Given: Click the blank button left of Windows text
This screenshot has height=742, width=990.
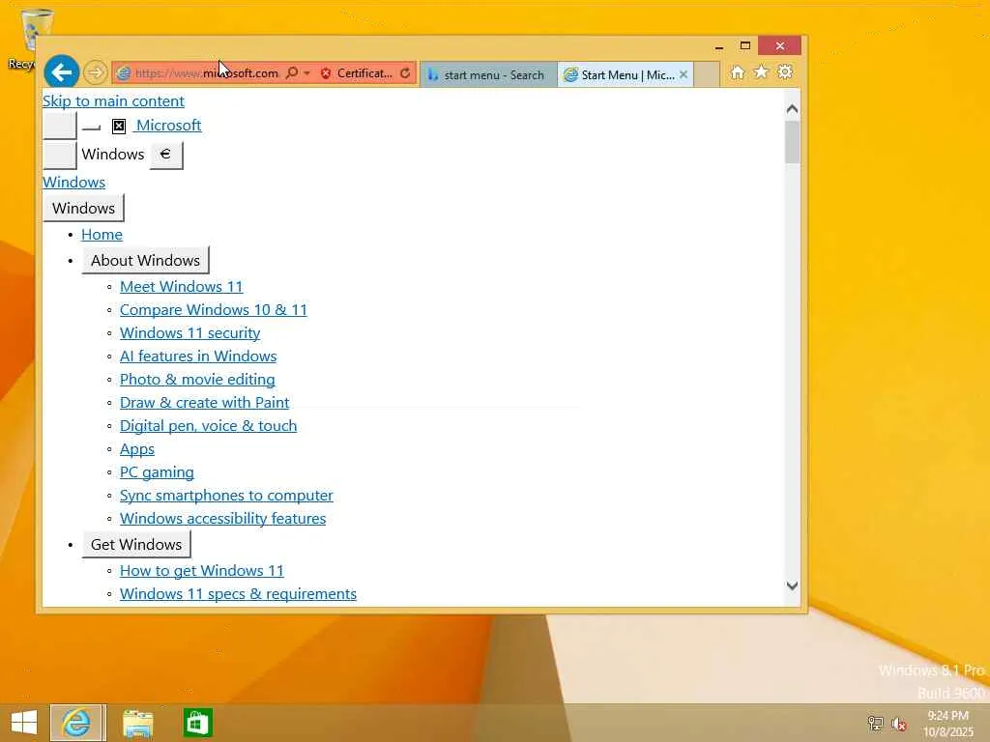Looking at the screenshot, I should 59,156.
